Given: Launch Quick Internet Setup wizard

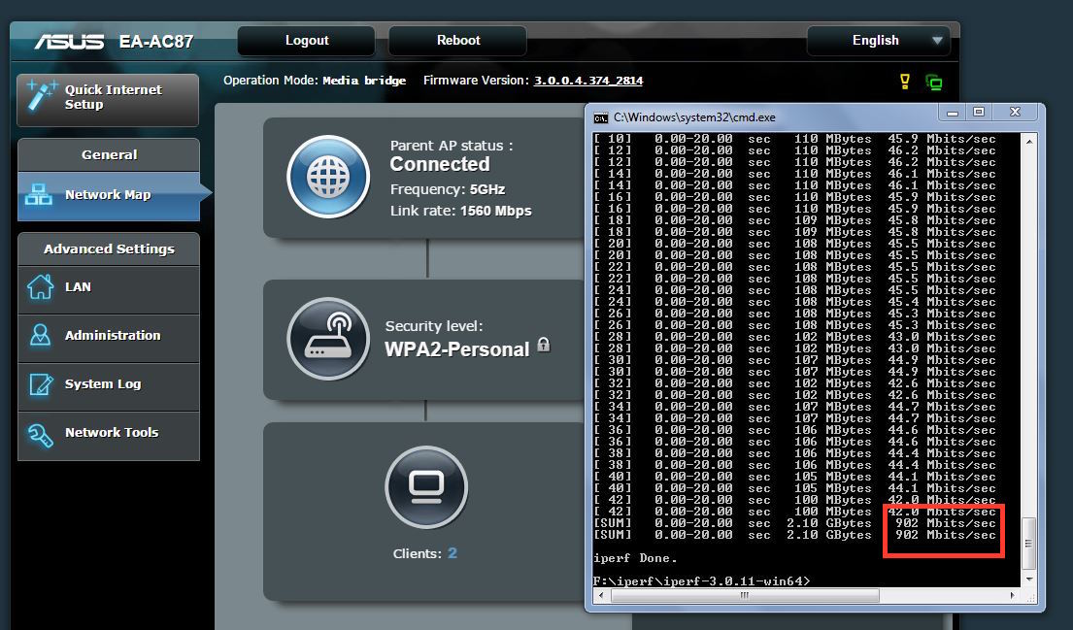Looking at the screenshot, I should coord(108,98).
